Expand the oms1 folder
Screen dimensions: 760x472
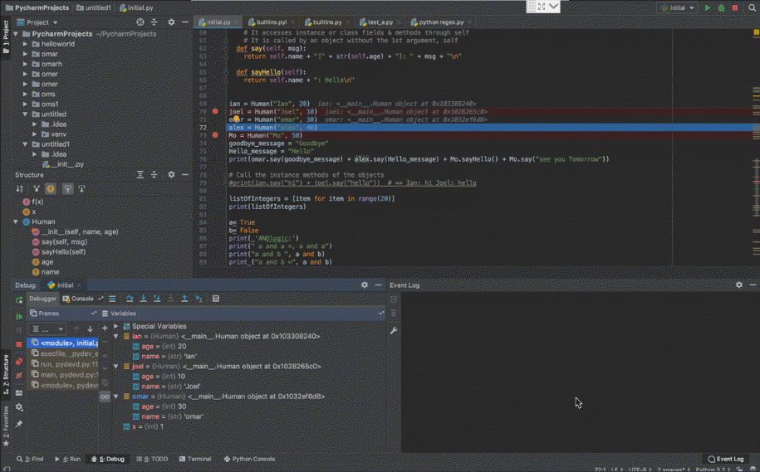click(25, 104)
